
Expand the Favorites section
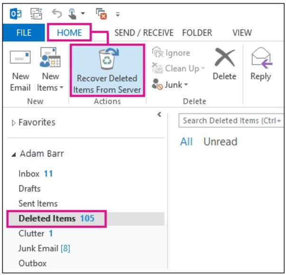click(x=13, y=123)
